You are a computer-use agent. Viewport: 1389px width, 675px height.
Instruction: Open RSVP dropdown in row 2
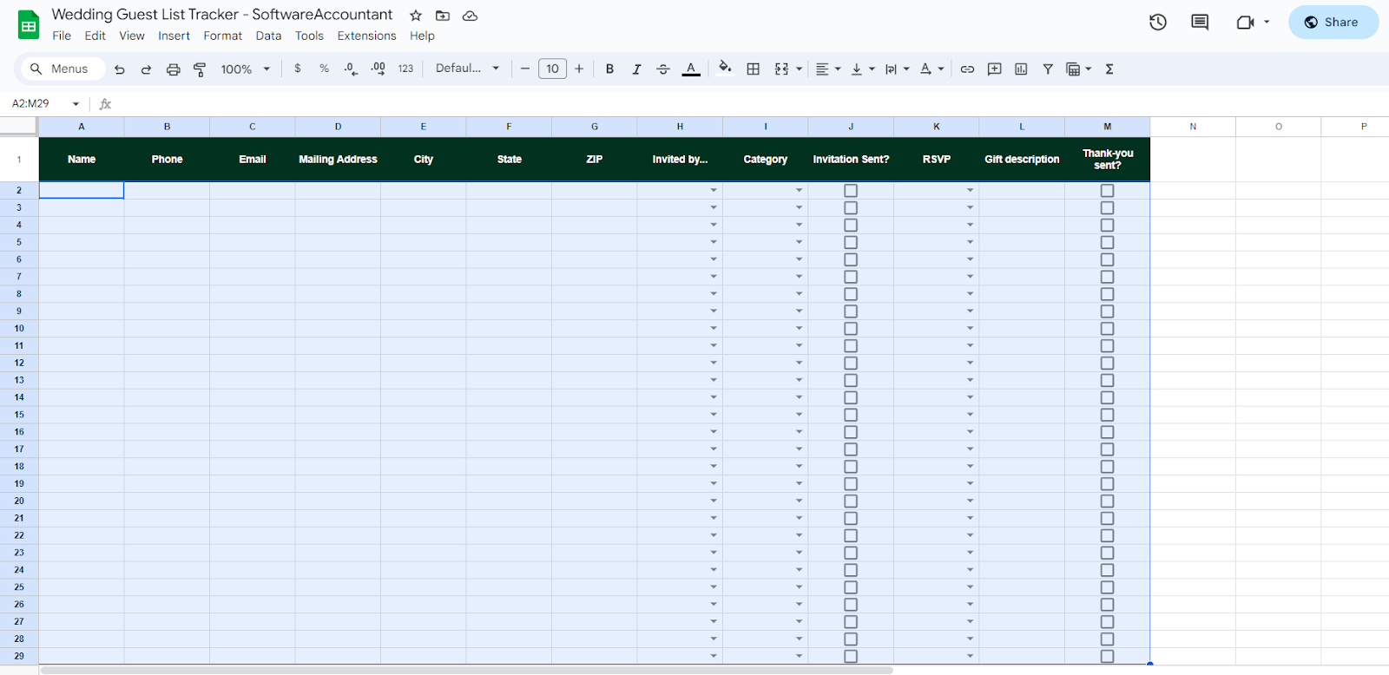970,191
